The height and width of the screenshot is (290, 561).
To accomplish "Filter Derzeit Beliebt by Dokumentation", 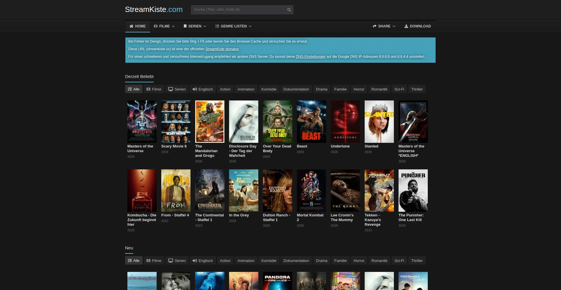I will (x=296, y=89).
